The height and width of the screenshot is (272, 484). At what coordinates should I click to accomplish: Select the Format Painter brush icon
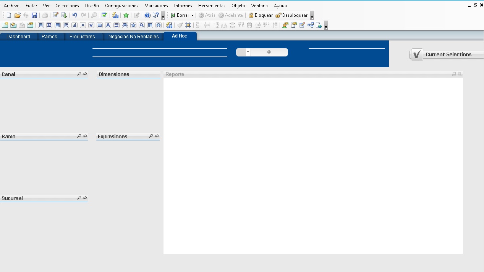tap(180, 25)
